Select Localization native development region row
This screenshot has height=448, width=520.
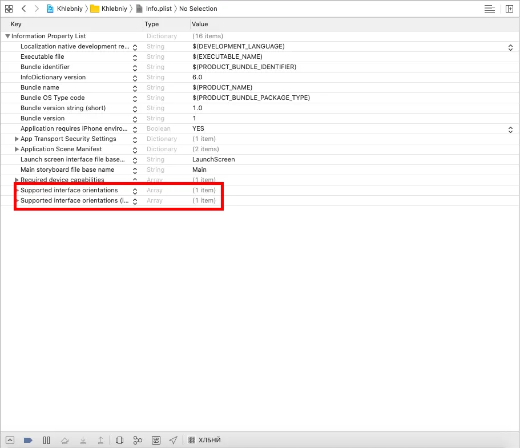coord(260,46)
